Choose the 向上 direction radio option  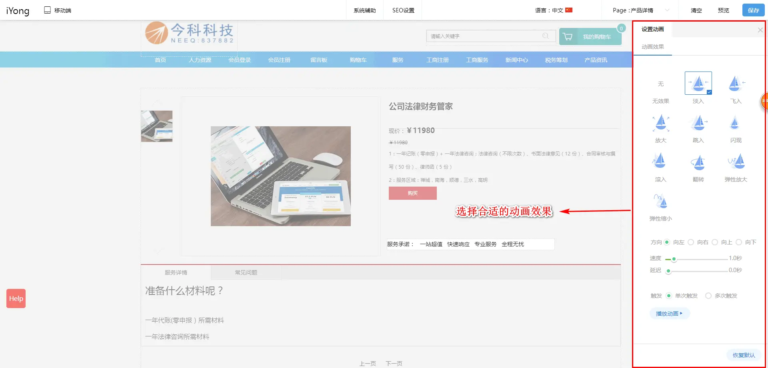tap(715, 242)
